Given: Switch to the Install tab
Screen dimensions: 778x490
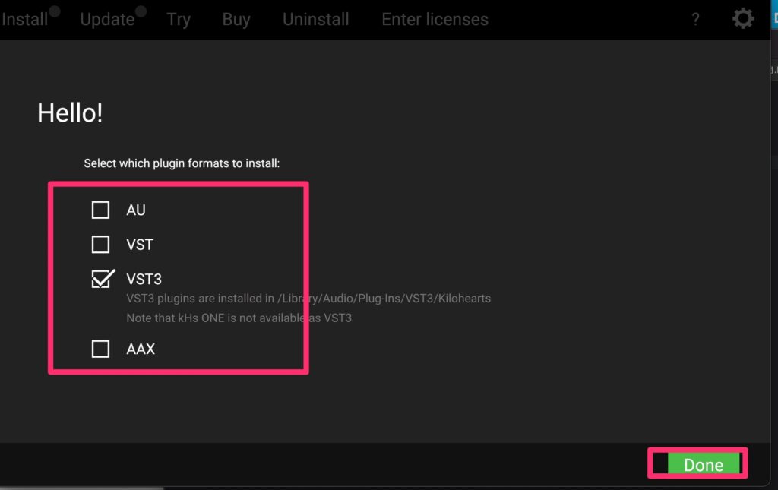Looking at the screenshot, I should point(24,20).
